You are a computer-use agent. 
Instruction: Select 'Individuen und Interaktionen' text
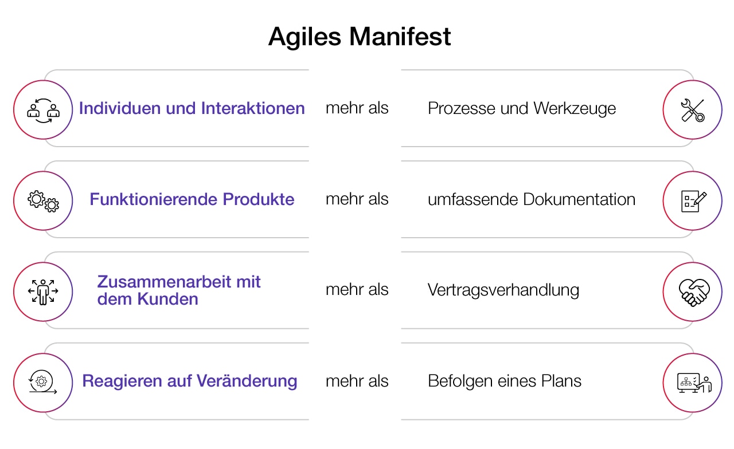click(x=192, y=108)
